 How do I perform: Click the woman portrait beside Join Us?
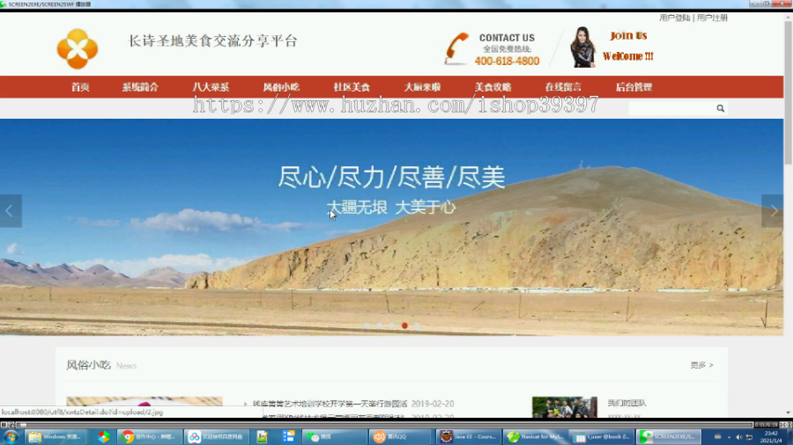point(582,47)
